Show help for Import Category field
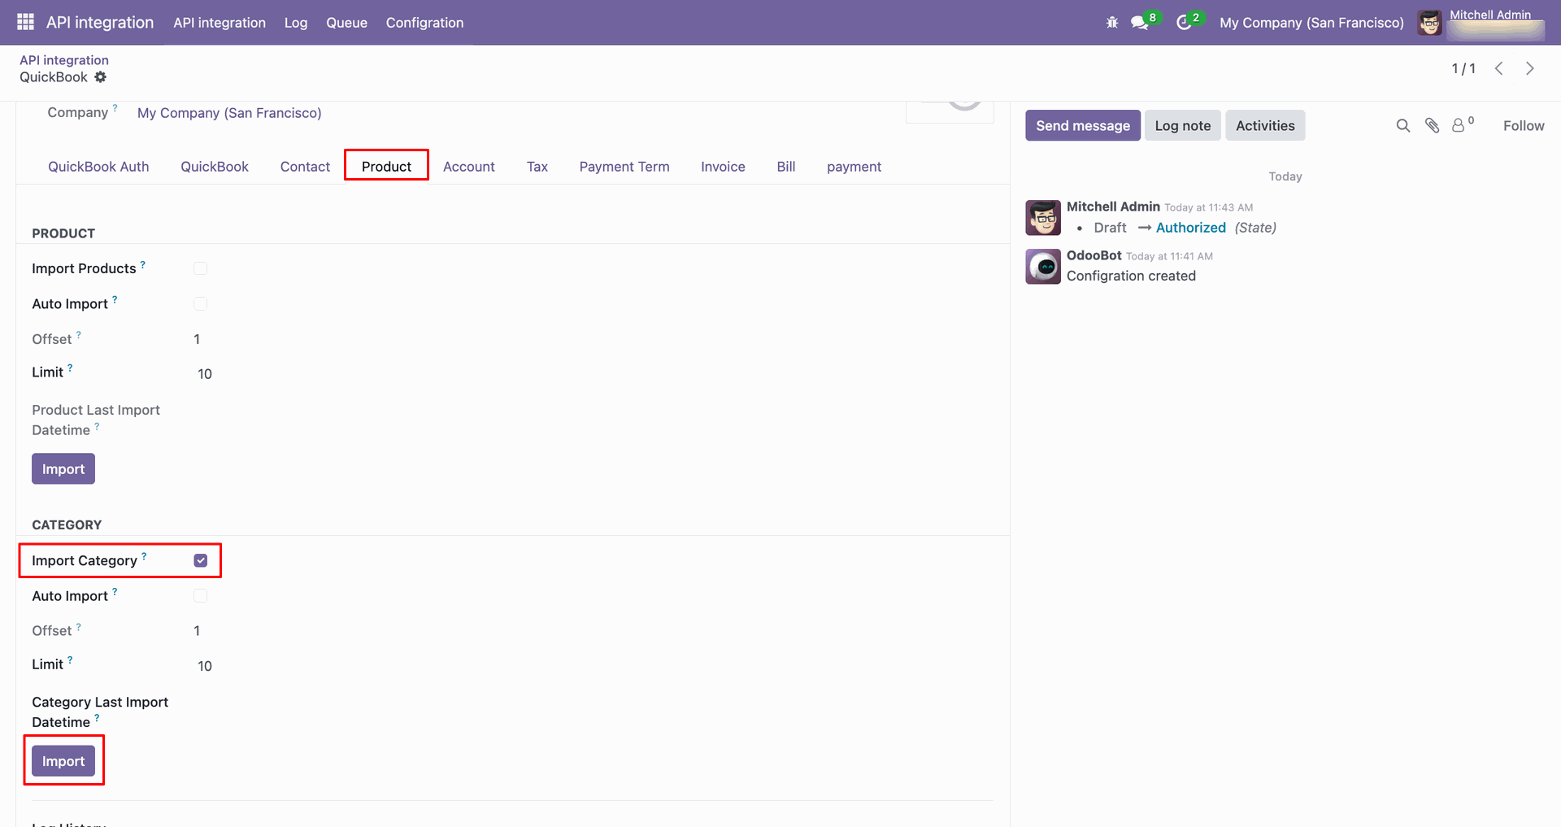The height and width of the screenshot is (827, 1561). pyautogui.click(x=144, y=556)
